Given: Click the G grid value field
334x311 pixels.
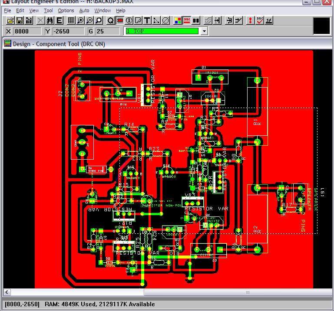Looking at the screenshot, I should 107,31.
